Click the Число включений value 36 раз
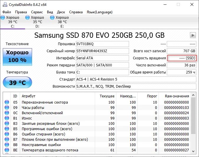The height and width of the screenshot is (157, 199). [x=182, y=65]
